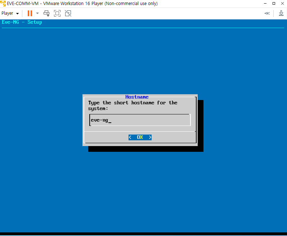The width and height of the screenshot is (287, 236).
Task: Click the VMware Player app icon in title bar
Action: pyautogui.click(x=3, y=3)
